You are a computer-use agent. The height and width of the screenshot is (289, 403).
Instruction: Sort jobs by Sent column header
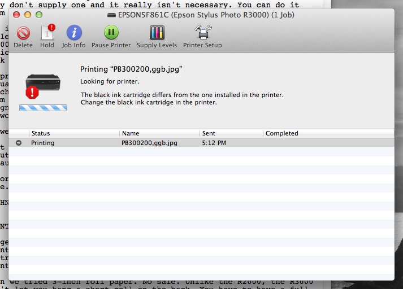[231, 133]
